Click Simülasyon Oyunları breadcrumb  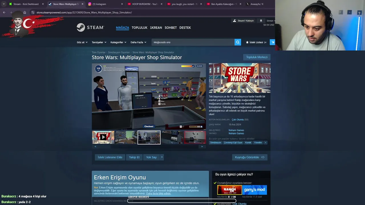click(x=119, y=52)
